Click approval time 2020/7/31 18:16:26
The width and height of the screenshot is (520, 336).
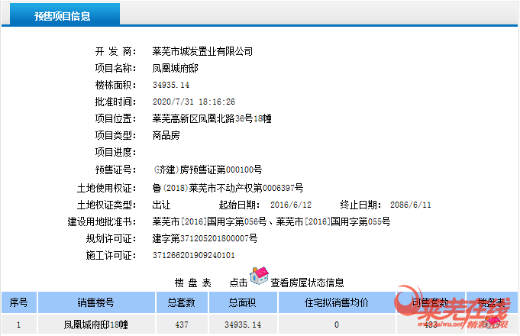coord(194,102)
